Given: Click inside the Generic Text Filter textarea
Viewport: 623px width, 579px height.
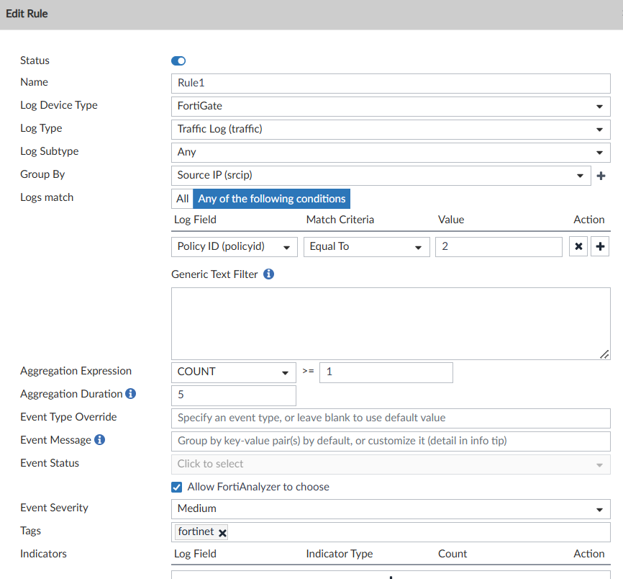Looking at the screenshot, I should [391, 323].
